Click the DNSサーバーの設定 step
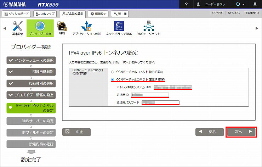Image resolution: width=262 pixels, height=167 pixels. tap(31, 121)
